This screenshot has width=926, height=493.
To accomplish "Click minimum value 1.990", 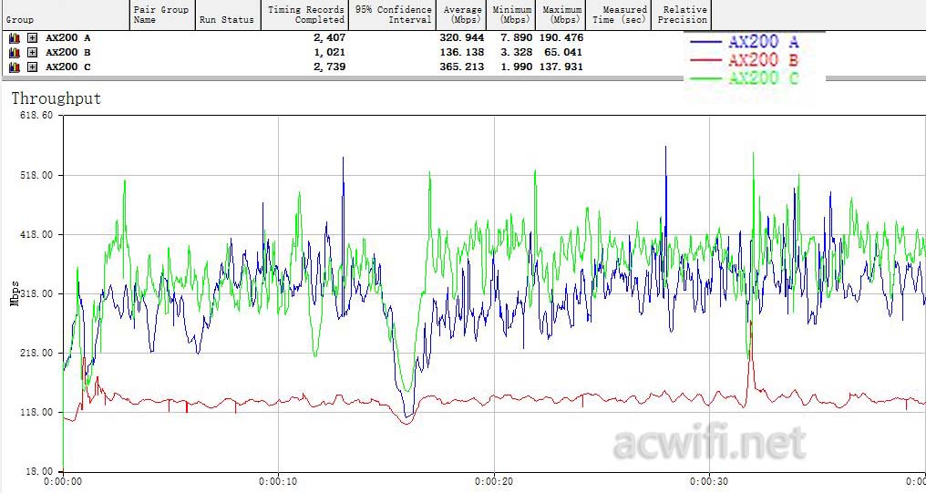I will [516, 67].
